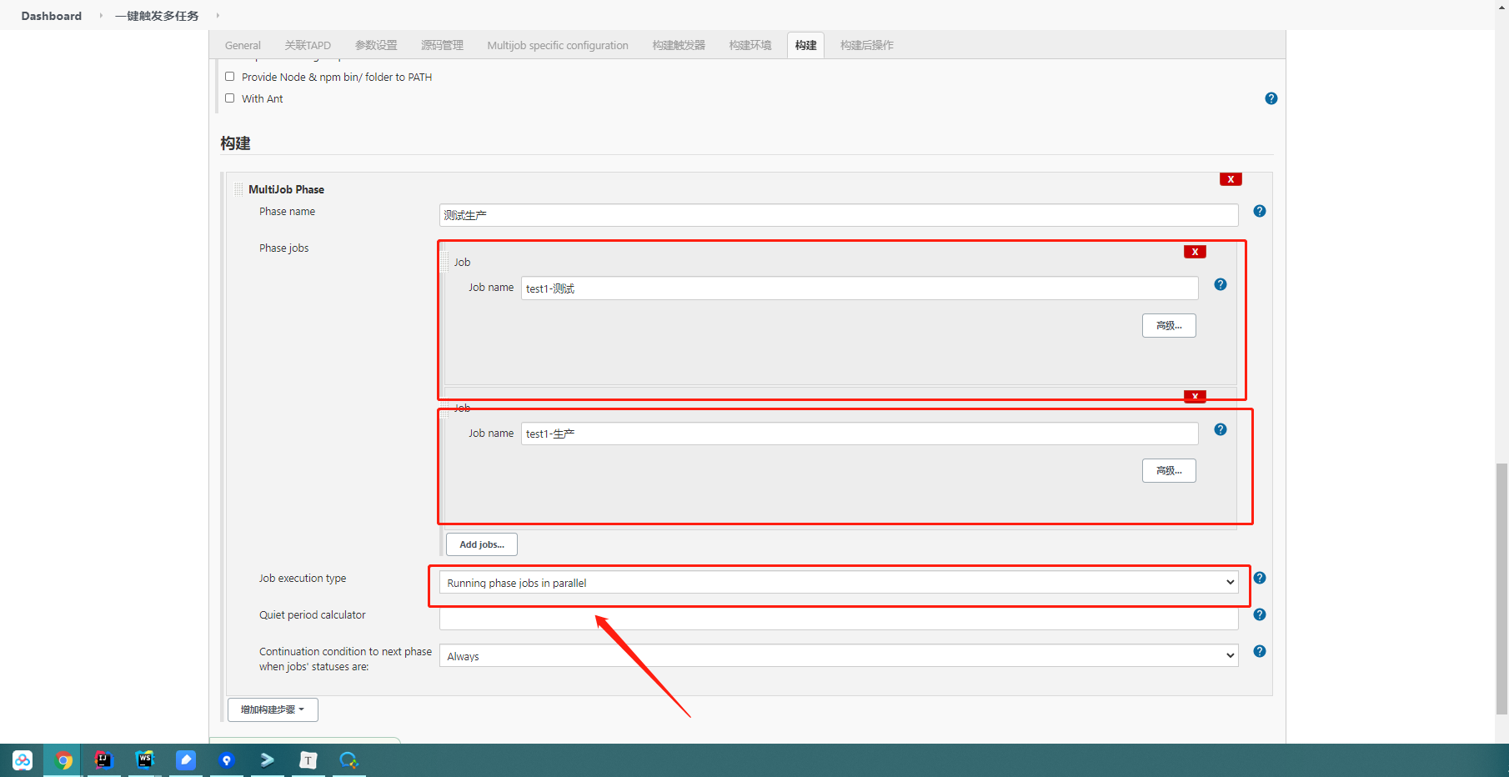The height and width of the screenshot is (777, 1509).
Task: Open 一键触发多任务 breadcrumb link
Action: (x=157, y=15)
